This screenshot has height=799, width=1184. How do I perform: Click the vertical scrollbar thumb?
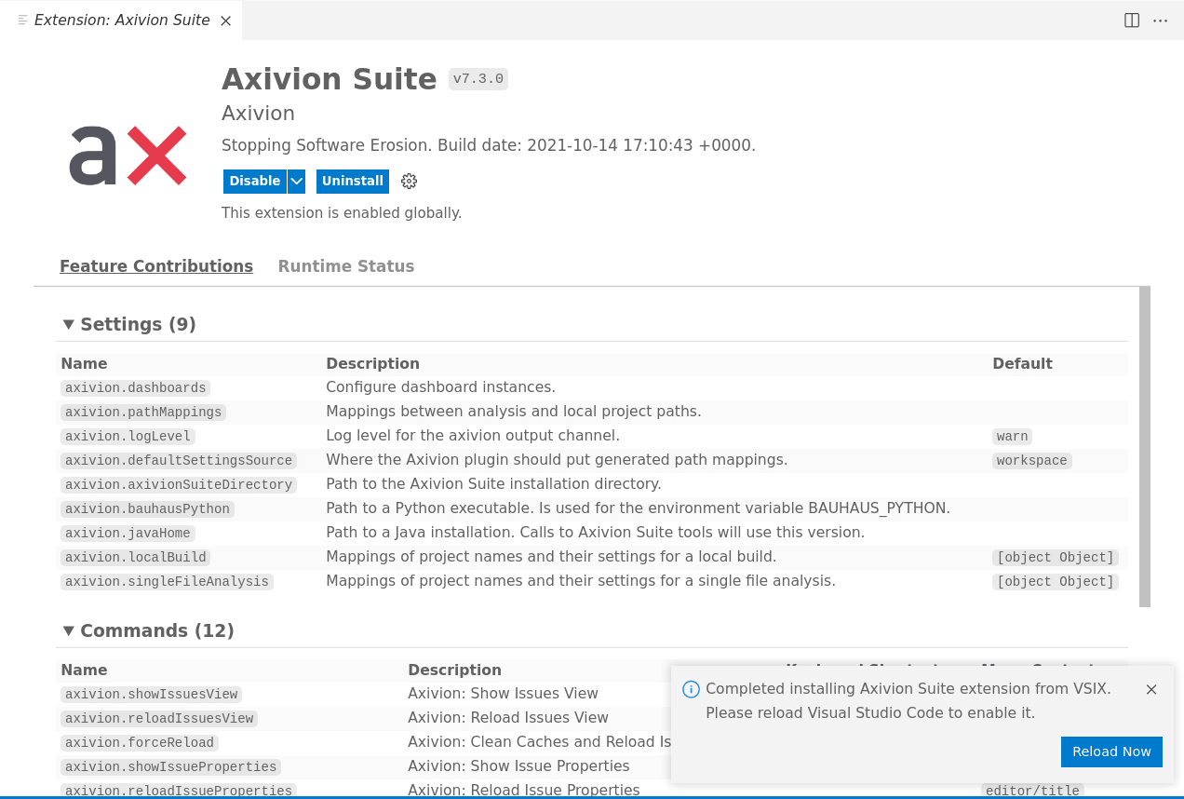[1145, 447]
